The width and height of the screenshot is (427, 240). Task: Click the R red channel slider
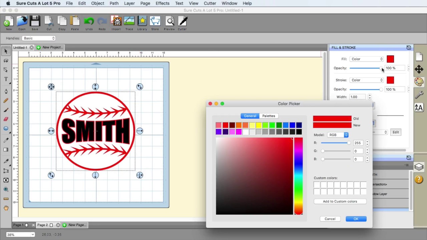click(x=336, y=143)
